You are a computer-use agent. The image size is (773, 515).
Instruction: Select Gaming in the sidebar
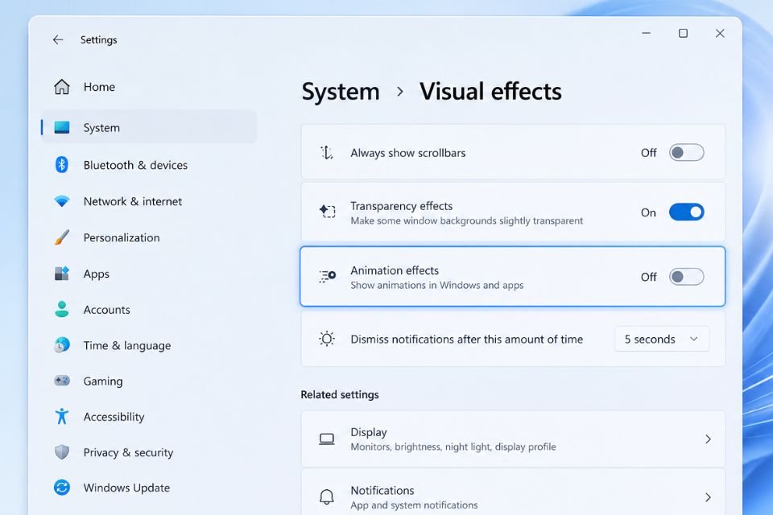(x=149, y=381)
